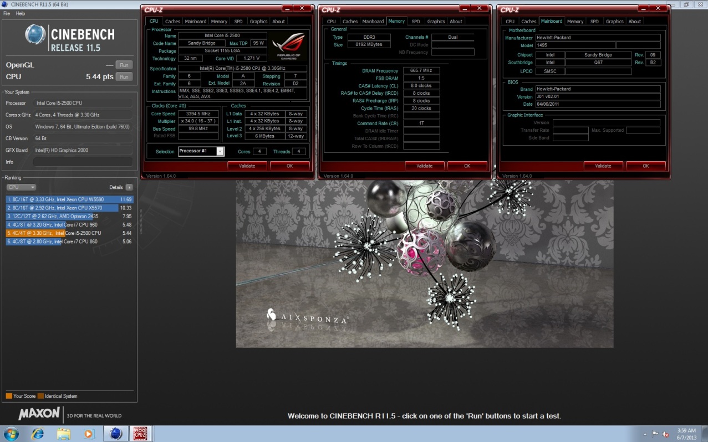Open Memory tab in the CPU-Z CPU window
Image resolution: width=708 pixels, height=442 pixels.
coord(219,22)
